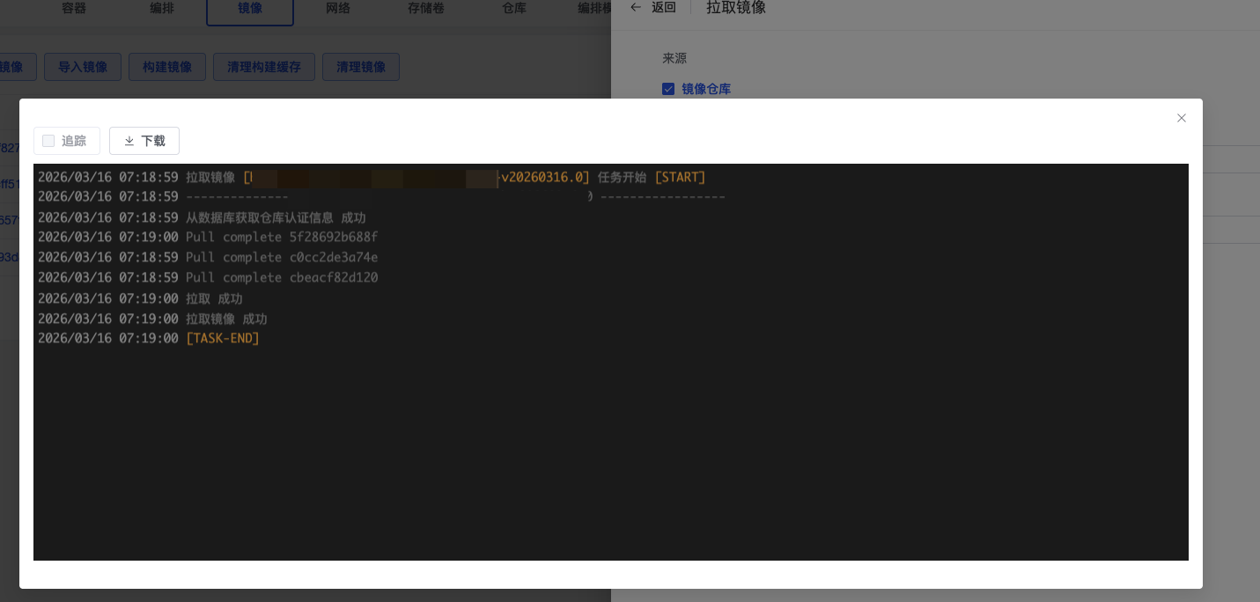Go to the 网络 tab
This screenshot has width=1260, height=602.
(x=338, y=8)
